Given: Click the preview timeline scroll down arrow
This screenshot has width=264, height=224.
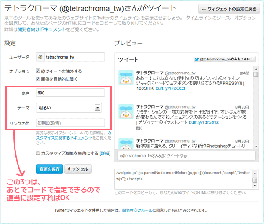Looking at the screenshot, I should (x=256, y=146).
